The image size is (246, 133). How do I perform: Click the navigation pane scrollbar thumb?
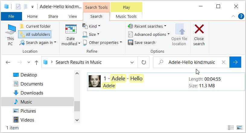(77, 106)
